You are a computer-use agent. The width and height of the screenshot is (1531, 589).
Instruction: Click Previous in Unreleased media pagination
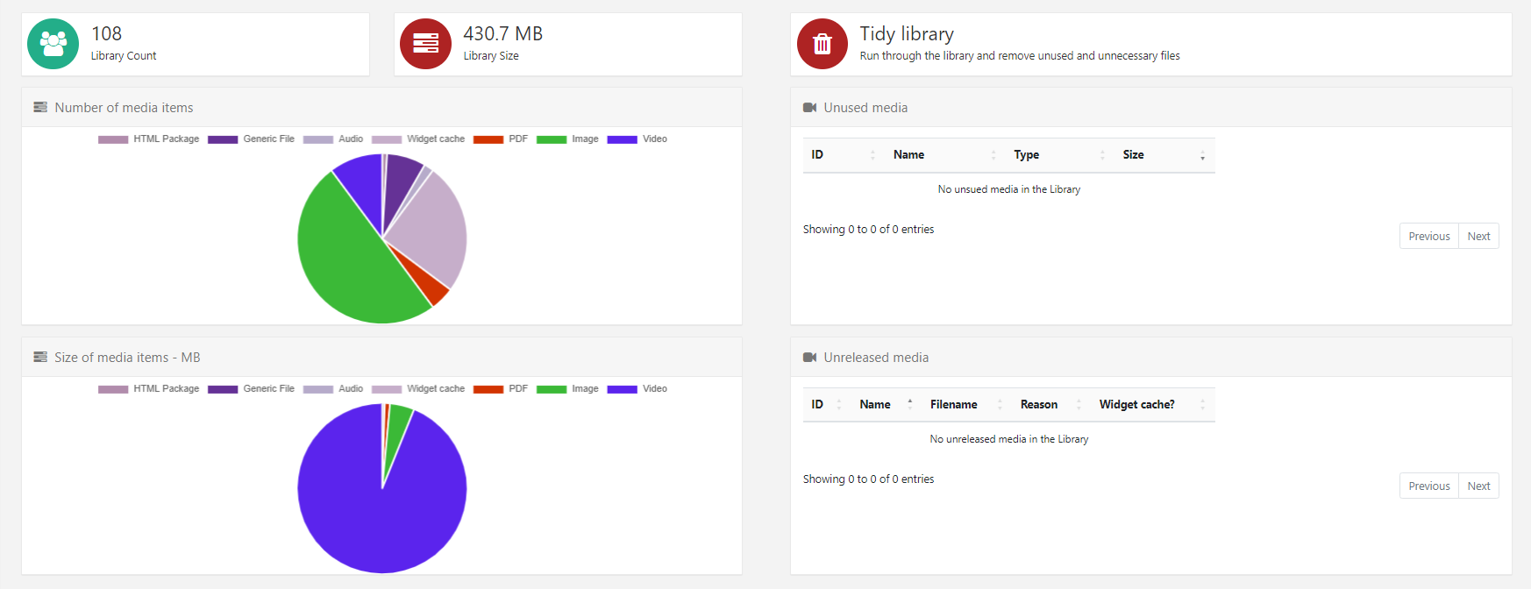point(1428,486)
